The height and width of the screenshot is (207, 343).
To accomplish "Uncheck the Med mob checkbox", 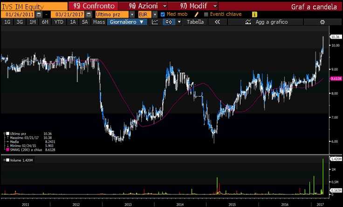I will (163, 14).
